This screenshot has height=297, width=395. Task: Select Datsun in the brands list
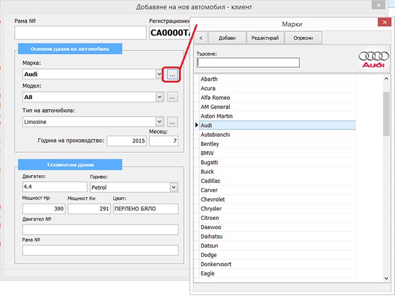click(278, 246)
